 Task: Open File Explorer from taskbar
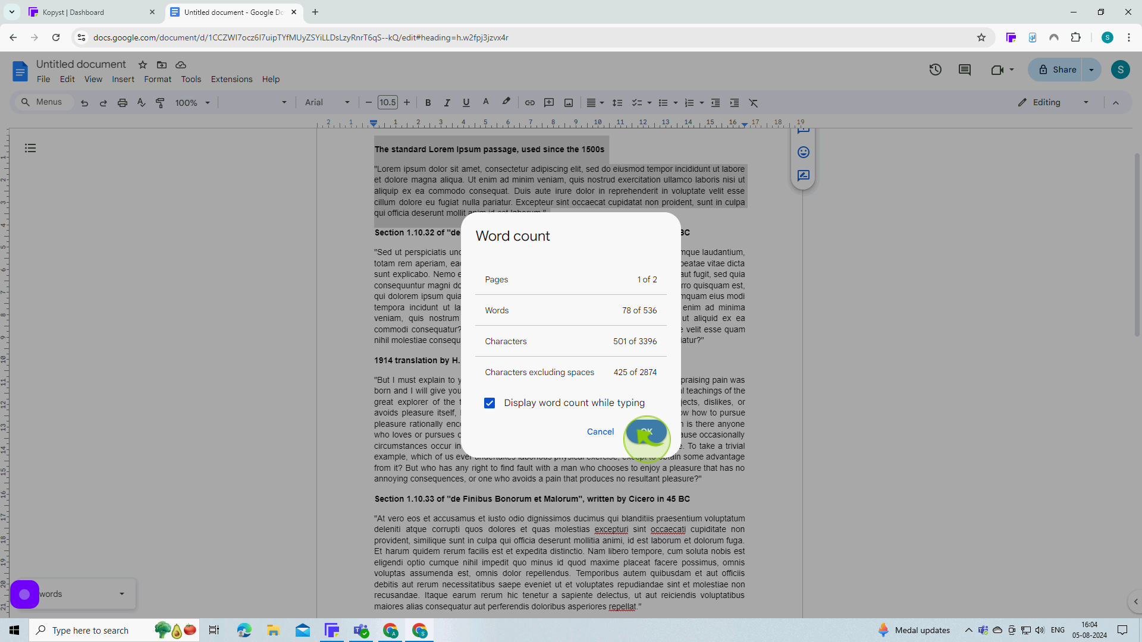coord(273,630)
